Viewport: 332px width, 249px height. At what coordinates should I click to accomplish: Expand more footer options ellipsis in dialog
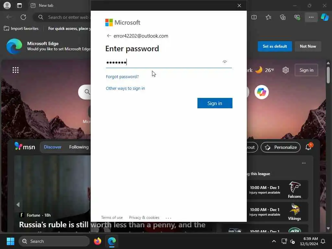168,218
